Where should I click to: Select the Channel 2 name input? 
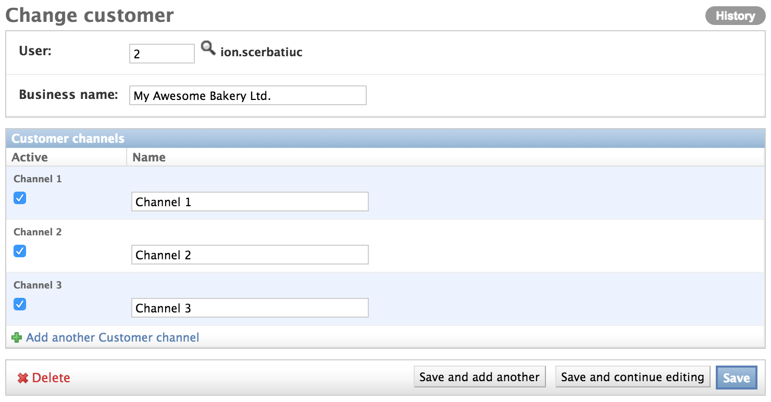pyautogui.click(x=250, y=255)
